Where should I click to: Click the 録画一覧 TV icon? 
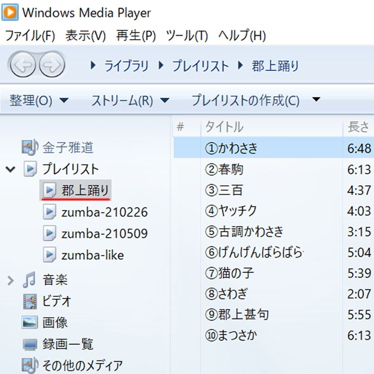pyautogui.click(x=30, y=344)
